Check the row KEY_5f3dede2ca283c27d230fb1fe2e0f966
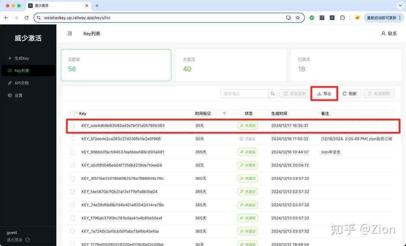Viewport: 406px width, 246px height. (73, 139)
